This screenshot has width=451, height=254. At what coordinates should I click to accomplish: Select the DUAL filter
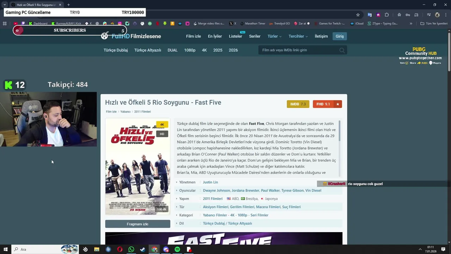tap(173, 50)
